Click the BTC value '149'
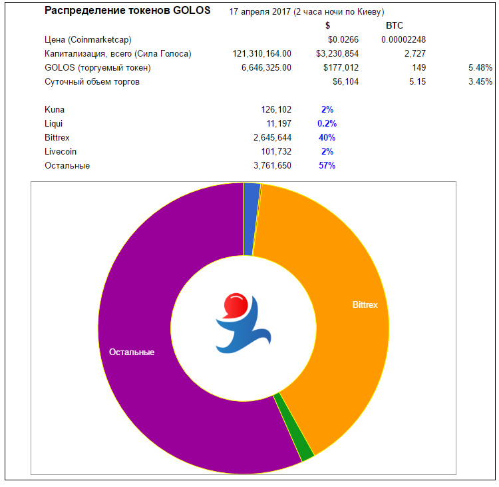Image resolution: width=499 pixels, height=487 pixels. [x=419, y=67]
